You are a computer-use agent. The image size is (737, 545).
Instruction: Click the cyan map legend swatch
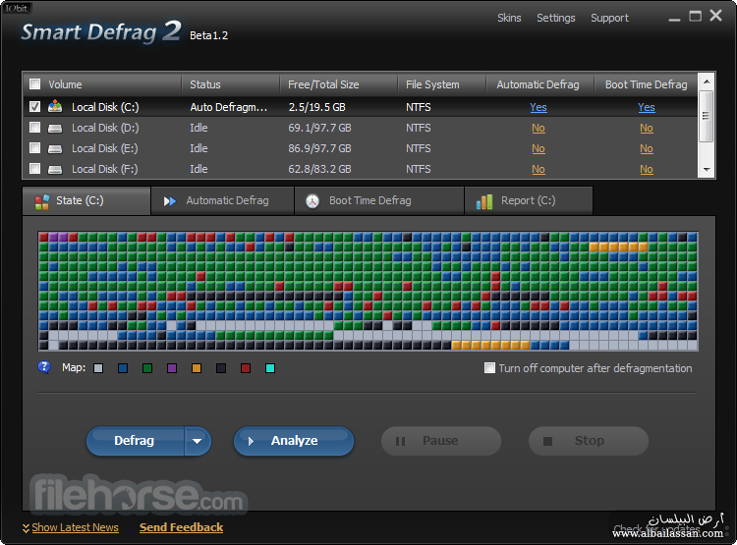pos(270,368)
